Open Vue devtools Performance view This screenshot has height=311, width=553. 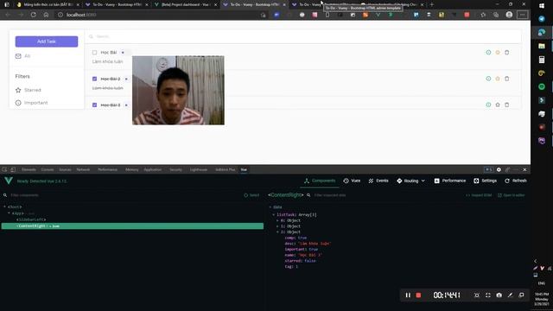coord(450,181)
